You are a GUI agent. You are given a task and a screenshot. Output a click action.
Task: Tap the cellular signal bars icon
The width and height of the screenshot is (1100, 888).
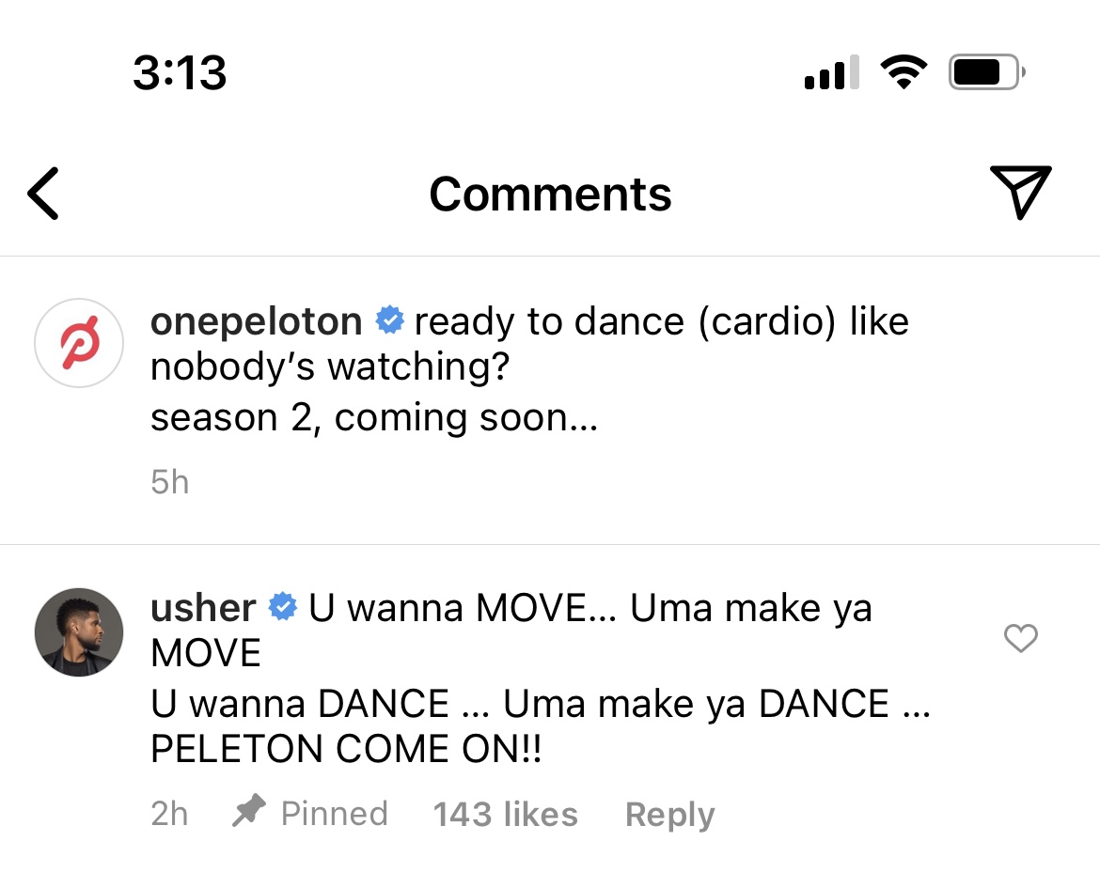tap(831, 73)
